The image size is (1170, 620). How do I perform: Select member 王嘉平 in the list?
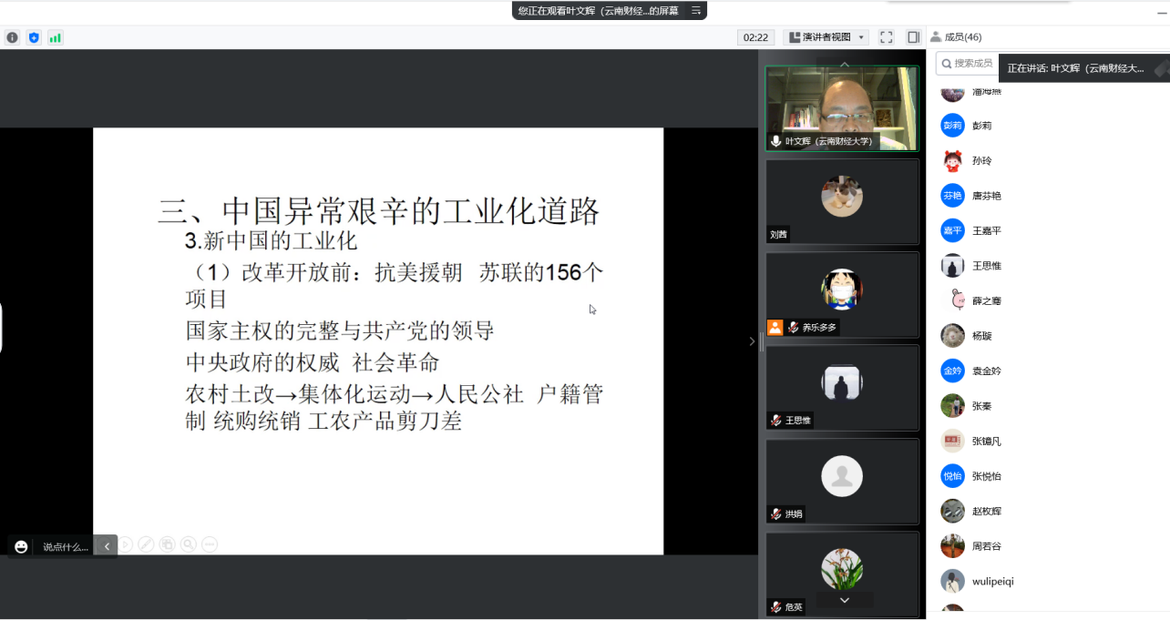point(986,230)
